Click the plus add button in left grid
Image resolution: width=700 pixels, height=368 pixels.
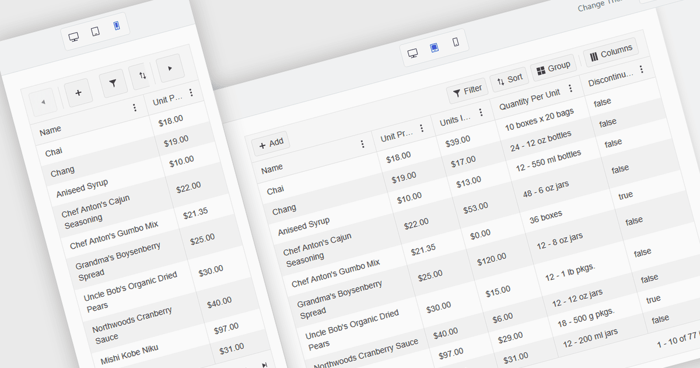point(79,93)
